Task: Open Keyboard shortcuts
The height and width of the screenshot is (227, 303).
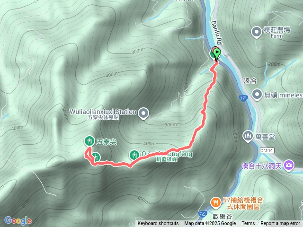Action: coord(158,224)
